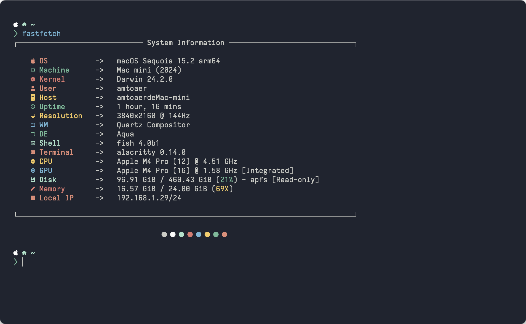Click the stacked windows icon beside DE

pyautogui.click(x=33, y=134)
